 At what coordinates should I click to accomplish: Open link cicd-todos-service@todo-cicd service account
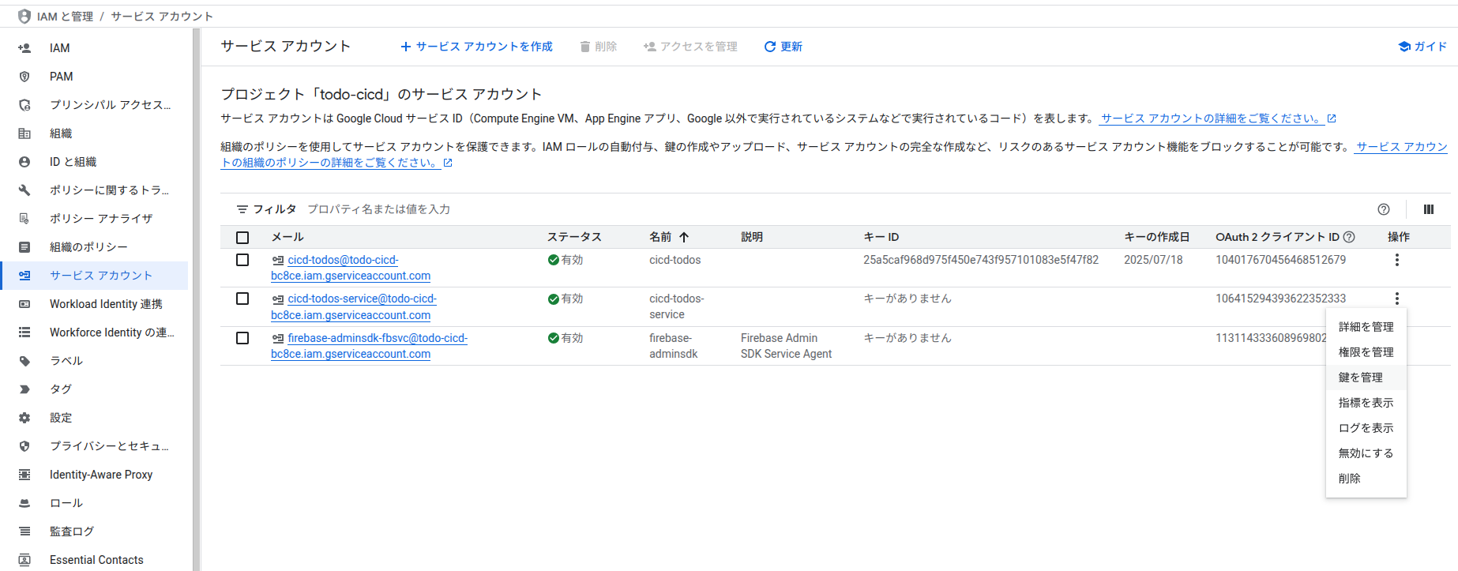click(353, 306)
